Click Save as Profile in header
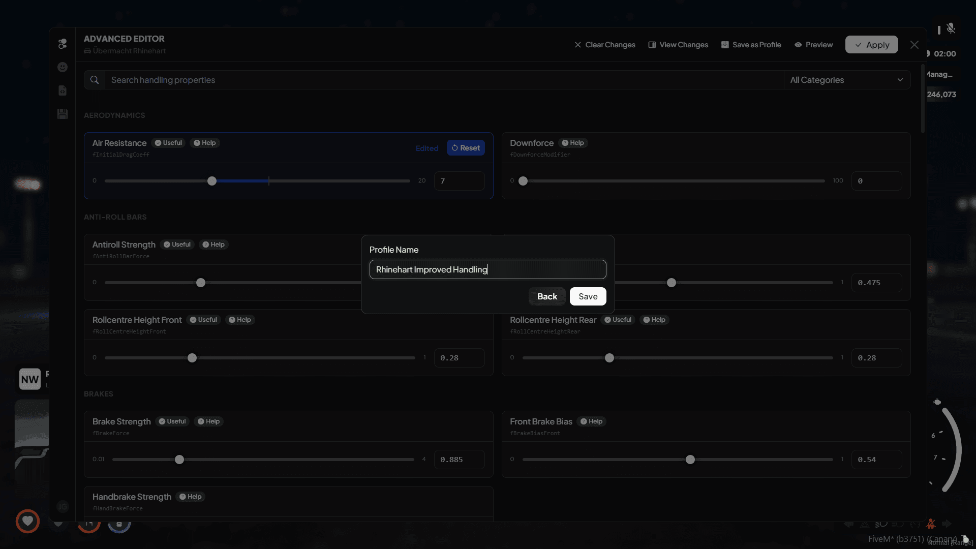 click(751, 45)
